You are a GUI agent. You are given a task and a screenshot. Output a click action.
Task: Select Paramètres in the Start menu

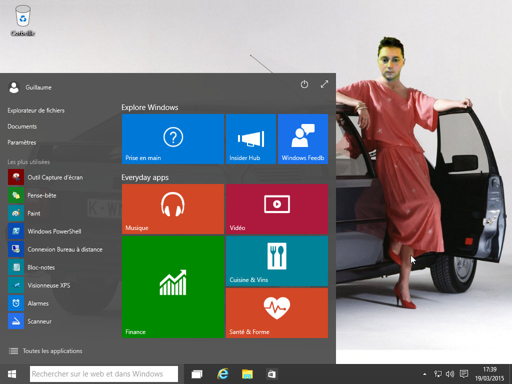[22, 142]
